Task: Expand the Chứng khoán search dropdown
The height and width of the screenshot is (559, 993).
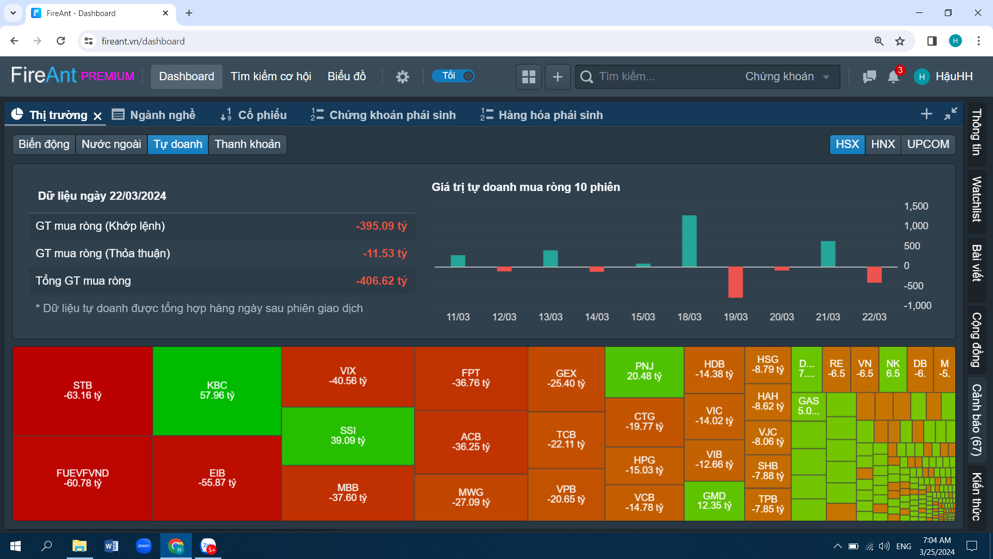Action: 787,77
